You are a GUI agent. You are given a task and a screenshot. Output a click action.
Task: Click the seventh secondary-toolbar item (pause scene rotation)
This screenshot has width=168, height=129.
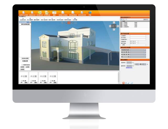point(68,19)
